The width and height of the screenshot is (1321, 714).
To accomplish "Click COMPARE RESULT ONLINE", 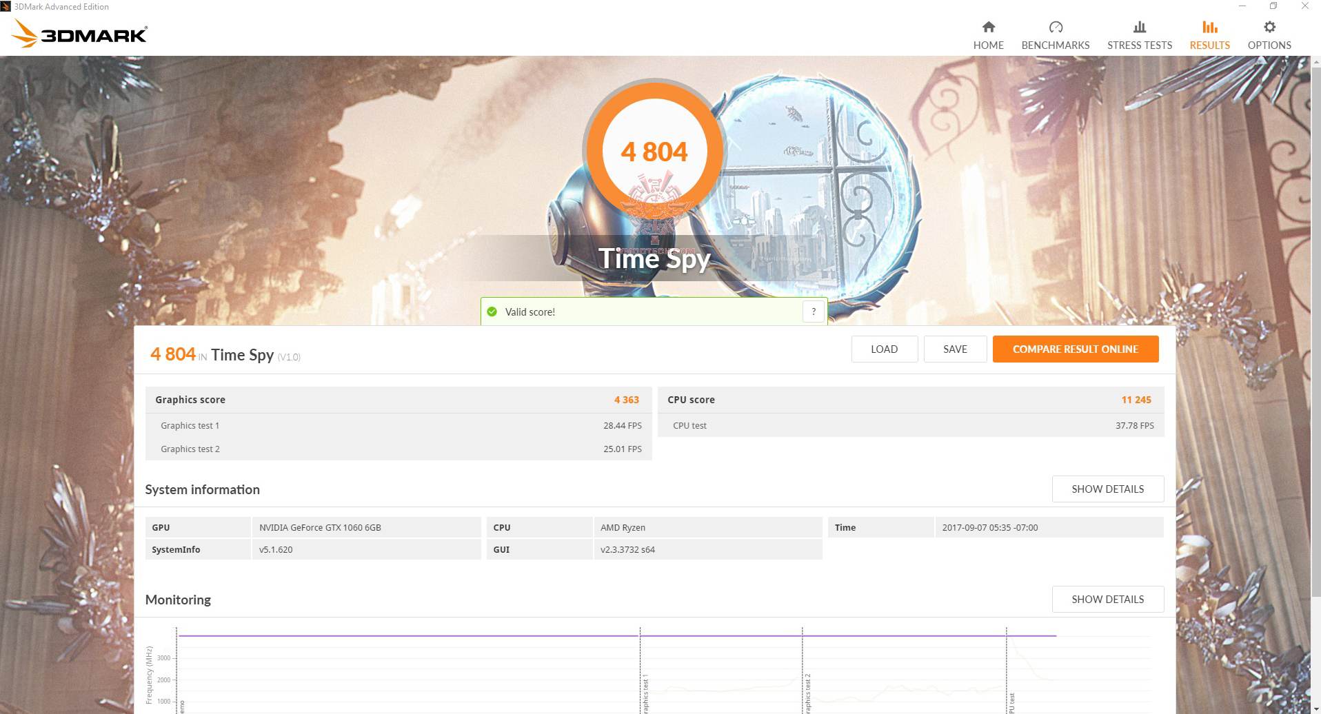I will pos(1076,349).
